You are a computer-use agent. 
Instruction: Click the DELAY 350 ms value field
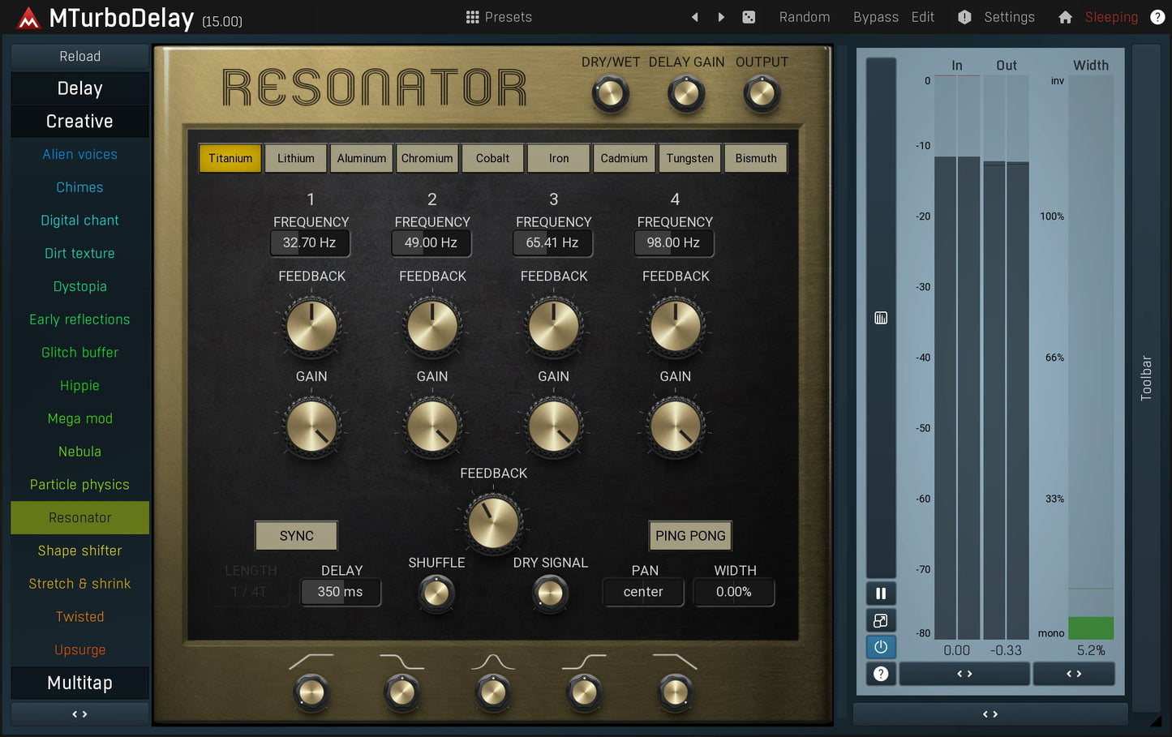(340, 592)
